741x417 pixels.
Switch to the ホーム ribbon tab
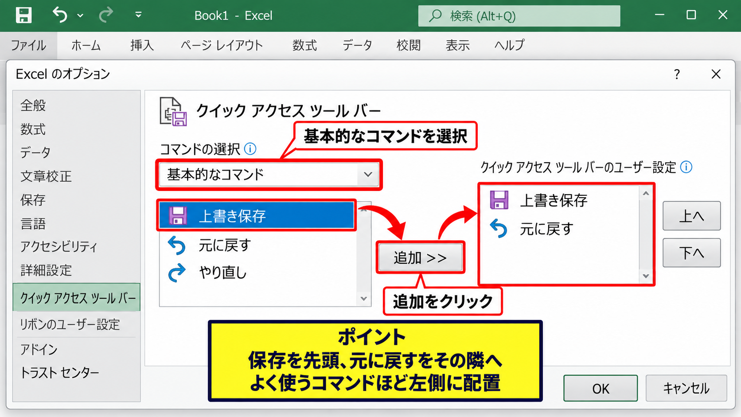point(86,45)
